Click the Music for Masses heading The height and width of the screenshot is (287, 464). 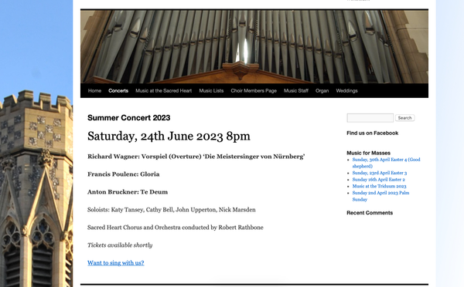pyautogui.click(x=368, y=153)
